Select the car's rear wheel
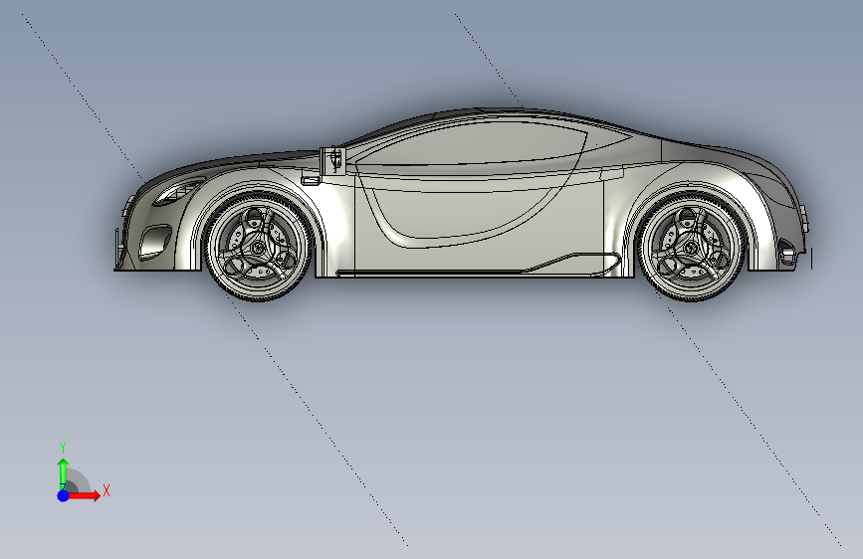The image size is (863, 559). pos(691,247)
